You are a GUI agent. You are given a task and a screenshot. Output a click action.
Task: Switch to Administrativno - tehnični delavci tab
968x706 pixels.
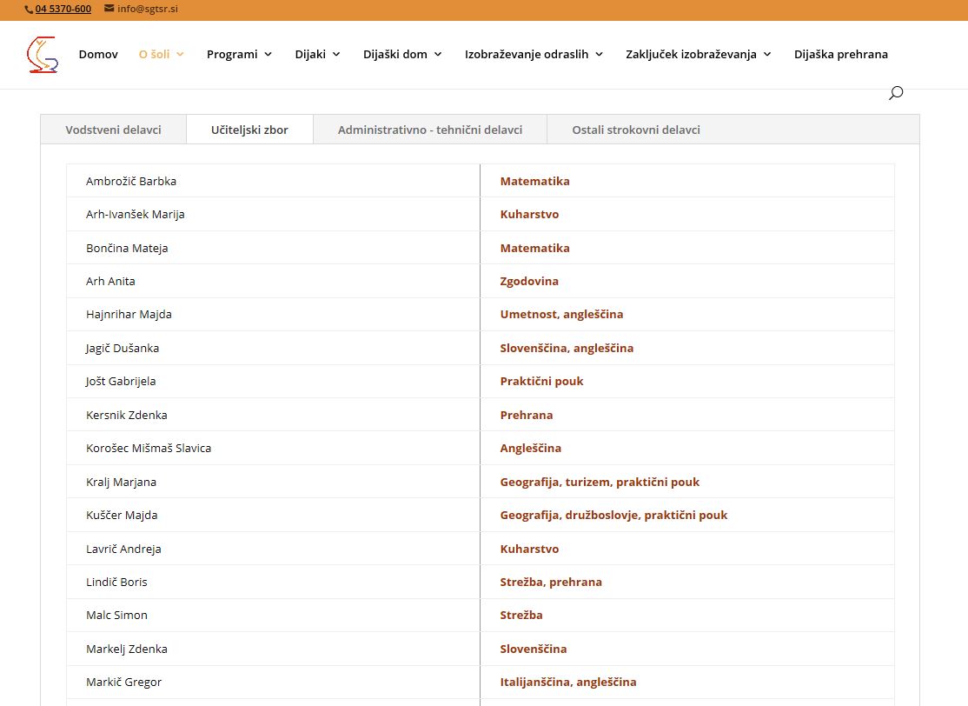tap(430, 130)
